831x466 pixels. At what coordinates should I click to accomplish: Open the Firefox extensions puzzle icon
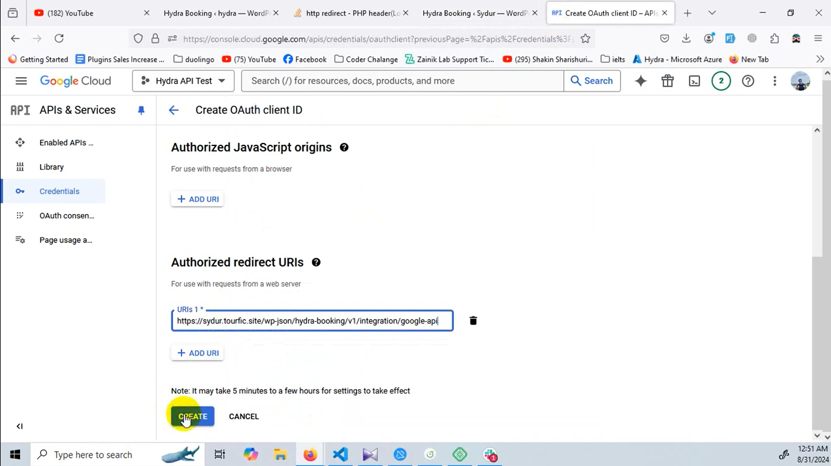pyautogui.click(x=774, y=38)
